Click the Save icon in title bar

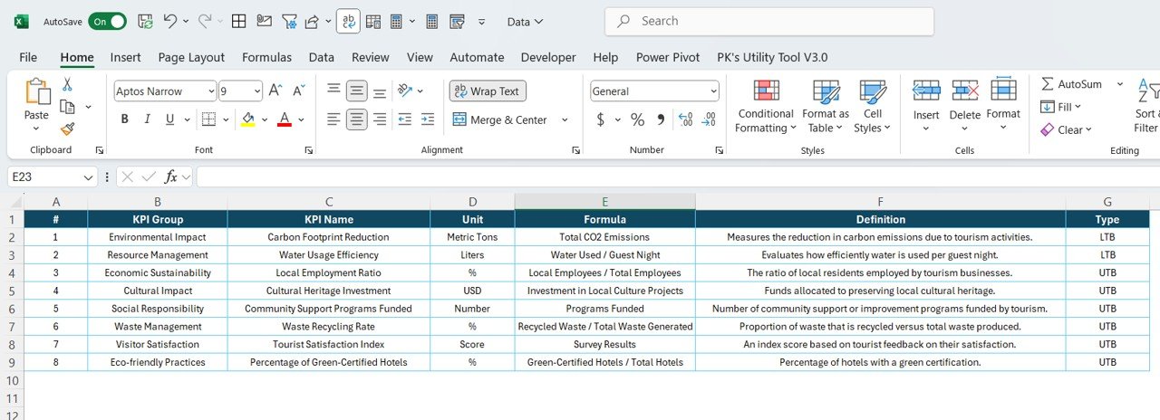point(145,21)
